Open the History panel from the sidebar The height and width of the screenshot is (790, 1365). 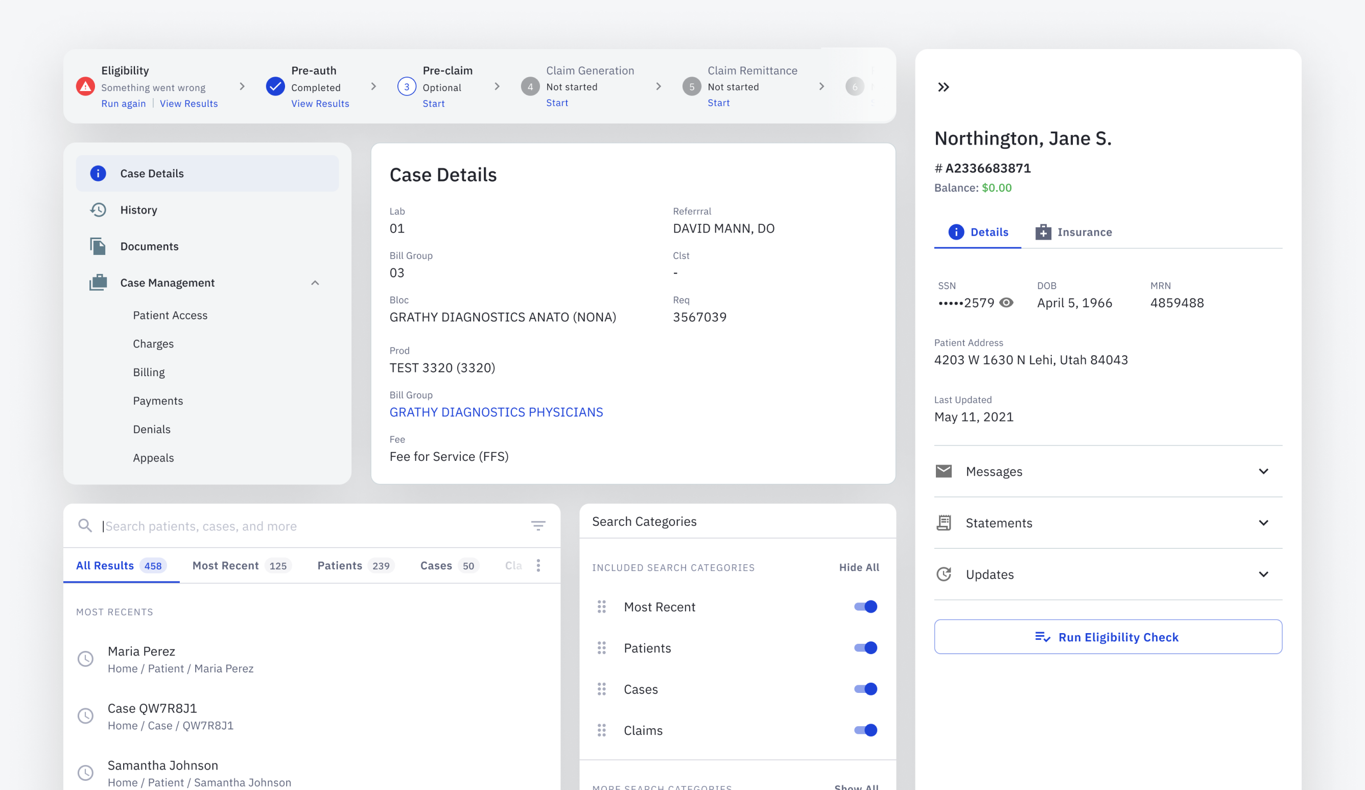pos(138,210)
